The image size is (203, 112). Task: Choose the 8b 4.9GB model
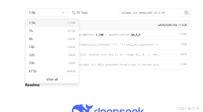(x=52, y=39)
